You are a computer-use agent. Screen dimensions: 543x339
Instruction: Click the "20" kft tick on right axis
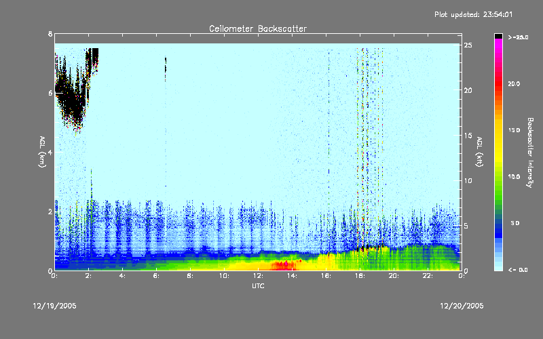pos(468,90)
